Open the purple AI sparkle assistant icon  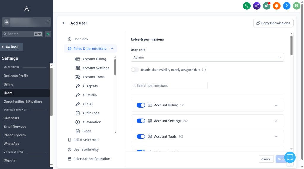257,6
